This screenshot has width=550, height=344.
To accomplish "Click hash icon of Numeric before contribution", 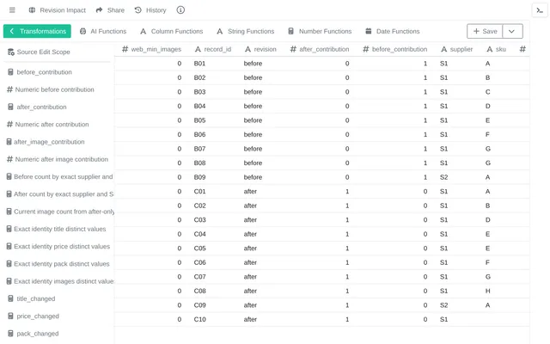I will [x=9, y=89].
